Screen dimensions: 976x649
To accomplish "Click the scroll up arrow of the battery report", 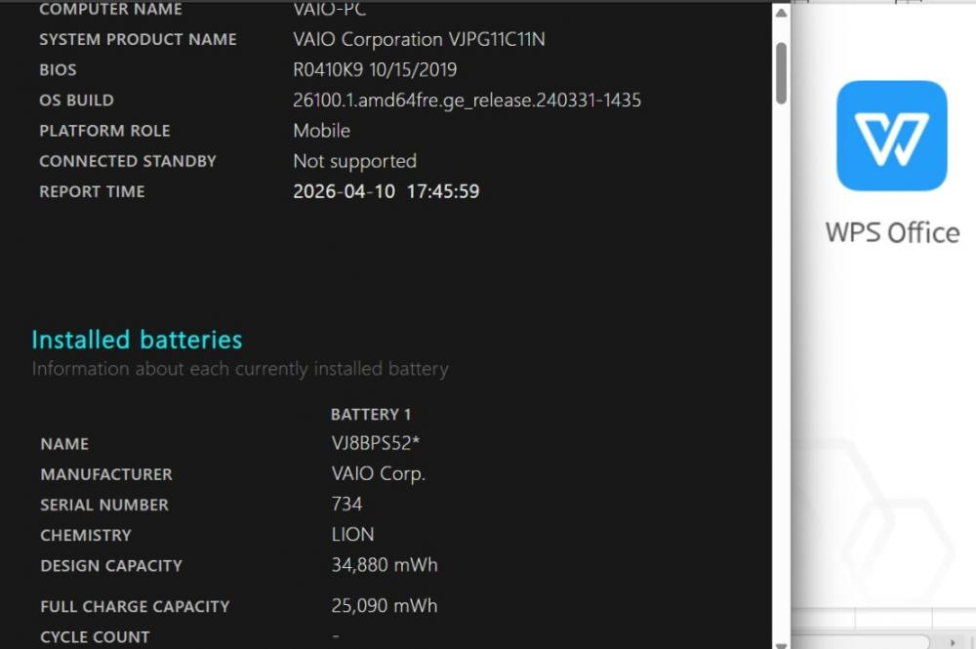I will [781, 14].
